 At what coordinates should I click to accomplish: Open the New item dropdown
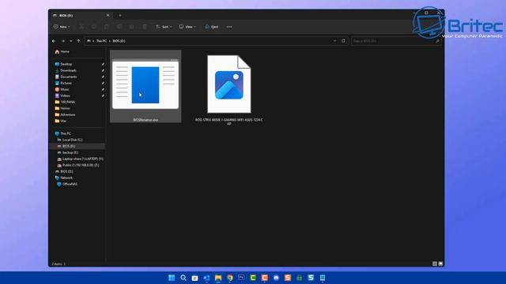[62, 27]
